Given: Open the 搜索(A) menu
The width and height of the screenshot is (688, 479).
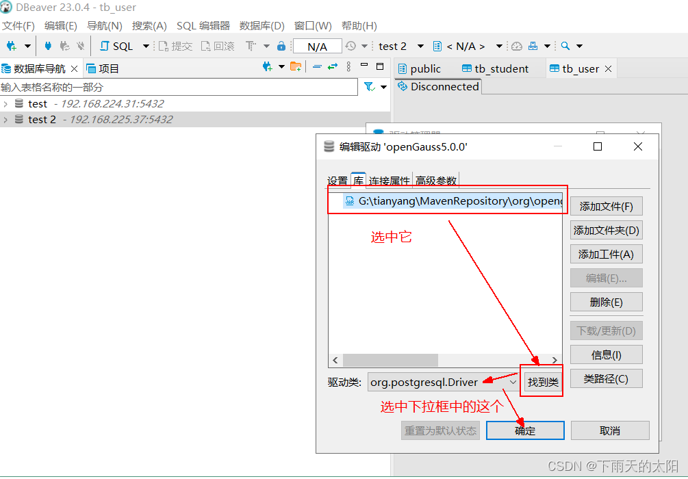Looking at the screenshot, I should [149, 26].
